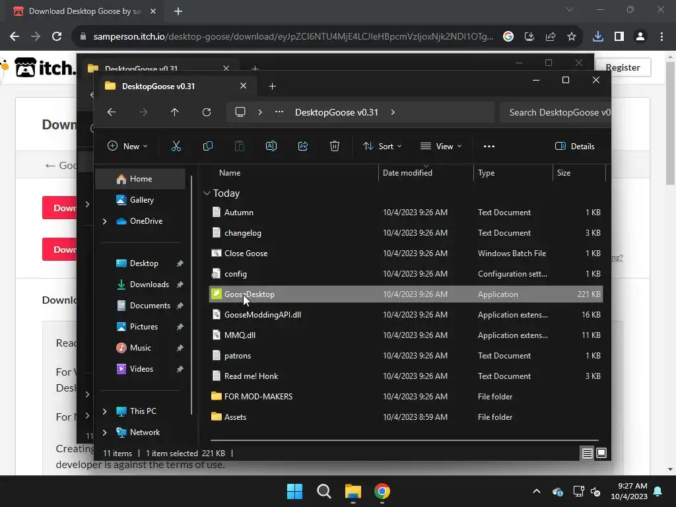This screenshot has height=507, width=676.
Task: Open Chrome downloads icon
Action: 598,37
